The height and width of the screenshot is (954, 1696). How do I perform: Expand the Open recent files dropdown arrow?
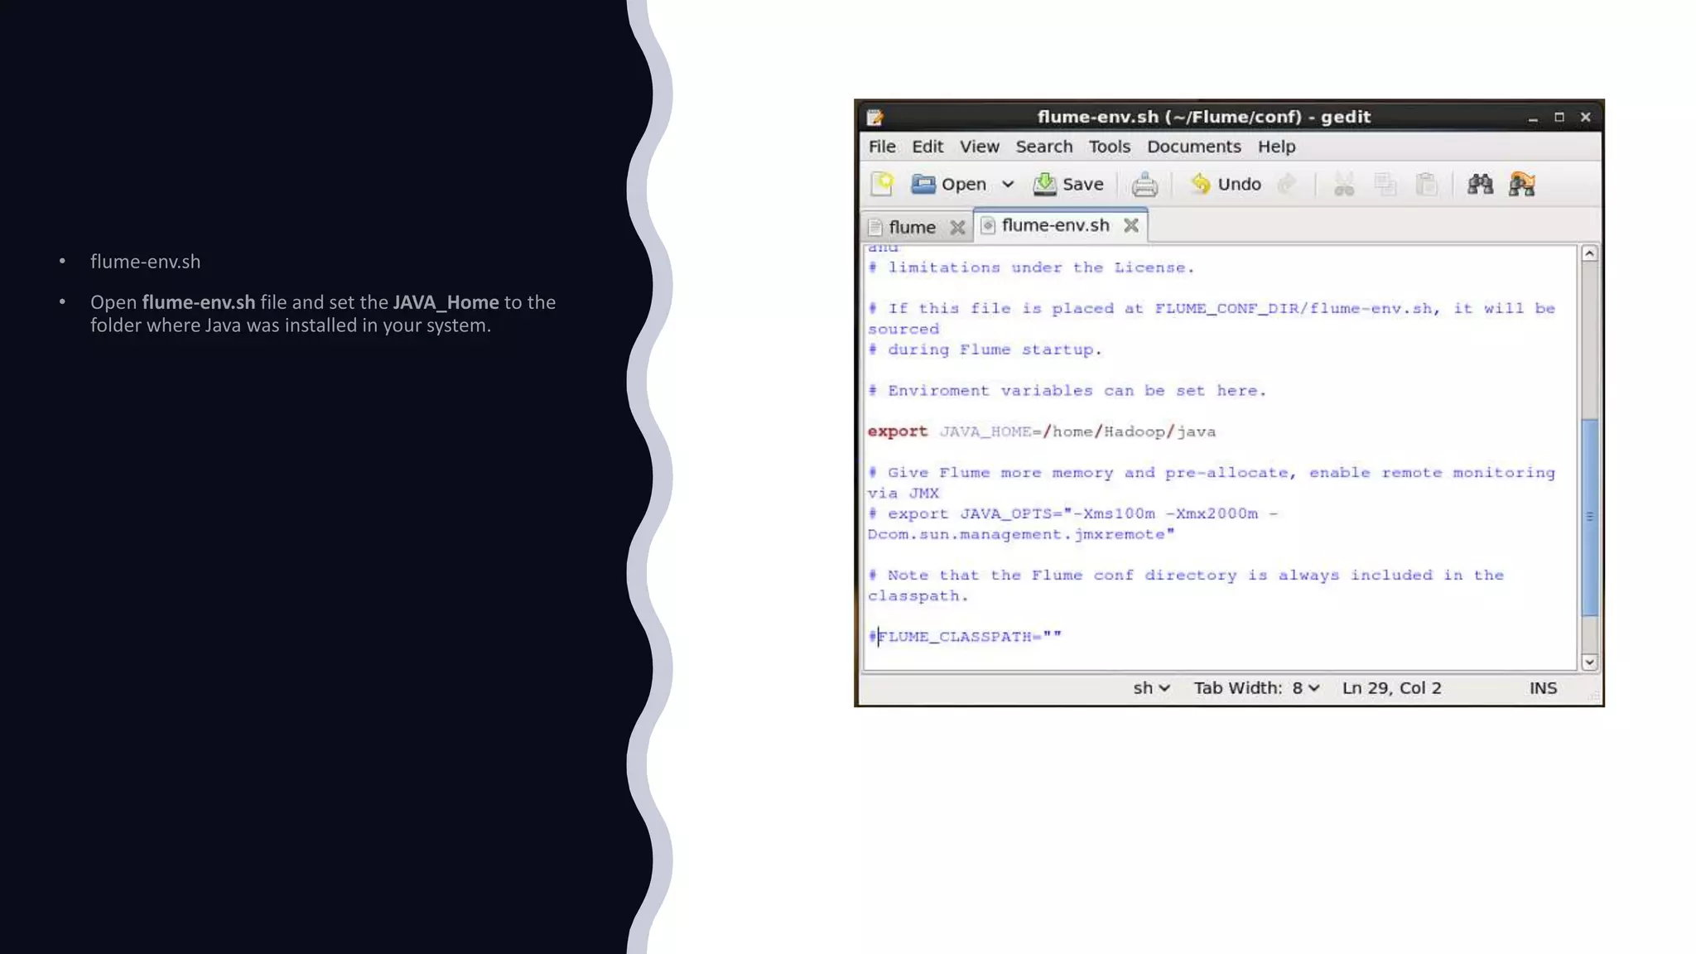(1008, 184)
